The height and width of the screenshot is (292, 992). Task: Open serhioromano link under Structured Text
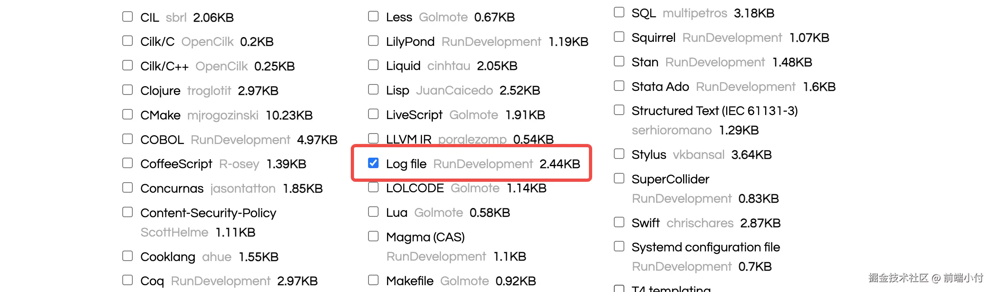tap(671, 130)
